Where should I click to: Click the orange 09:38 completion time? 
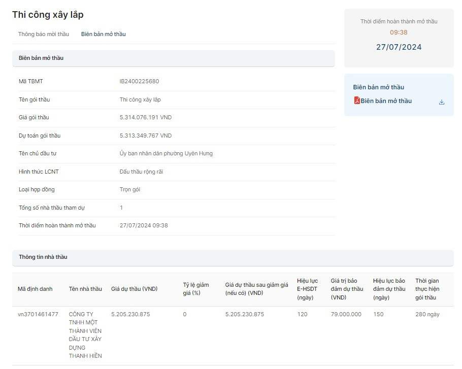pyautogui.click(x=399, y=32)
